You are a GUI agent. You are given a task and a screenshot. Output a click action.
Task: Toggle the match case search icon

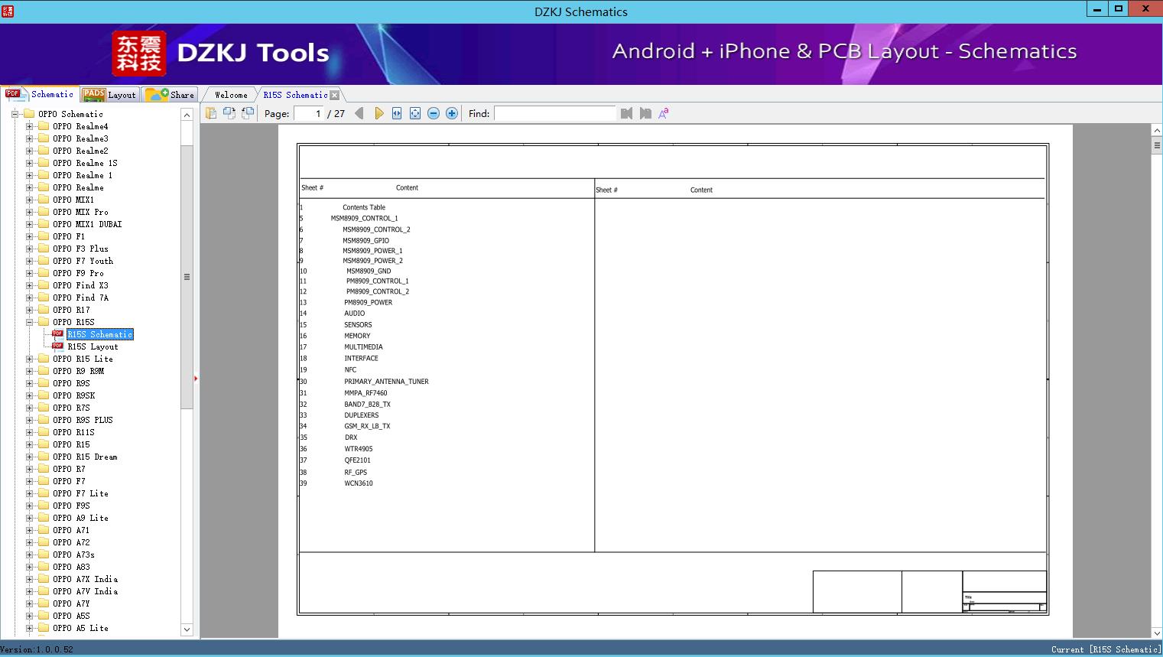[664, 113]
